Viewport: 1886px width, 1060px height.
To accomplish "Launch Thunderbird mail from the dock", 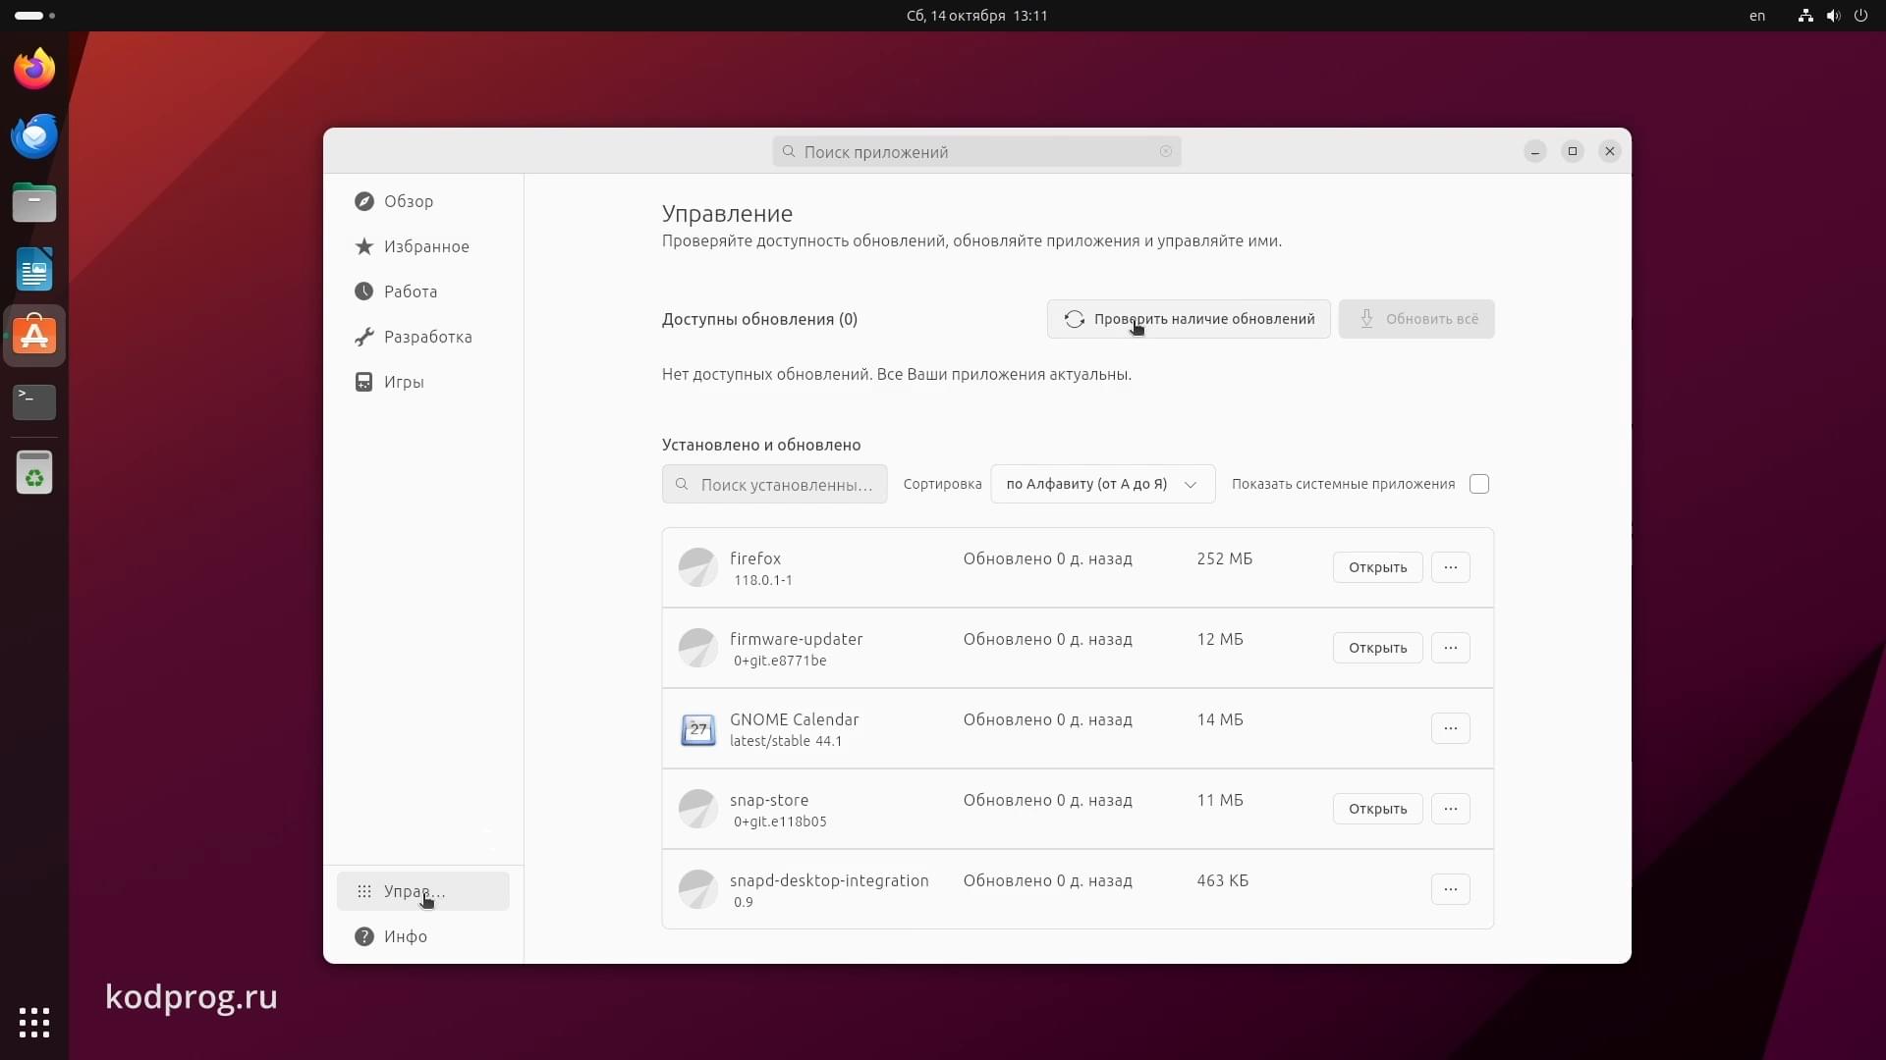I will pyautogui.click(x=34, y=135).
